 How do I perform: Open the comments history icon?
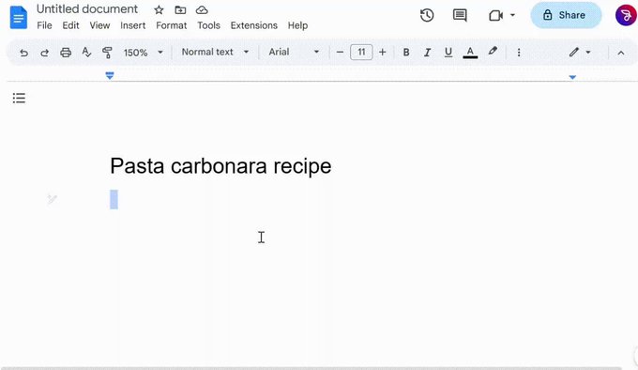[x=460, y=15]
